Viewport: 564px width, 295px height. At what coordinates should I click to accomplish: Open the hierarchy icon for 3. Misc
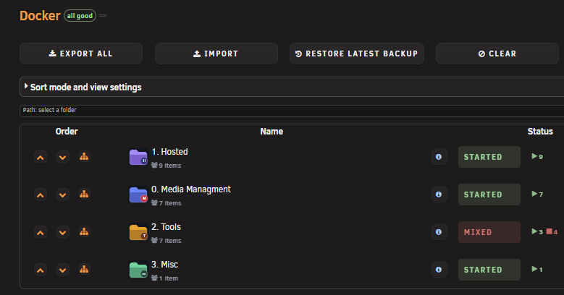point(84,270)
